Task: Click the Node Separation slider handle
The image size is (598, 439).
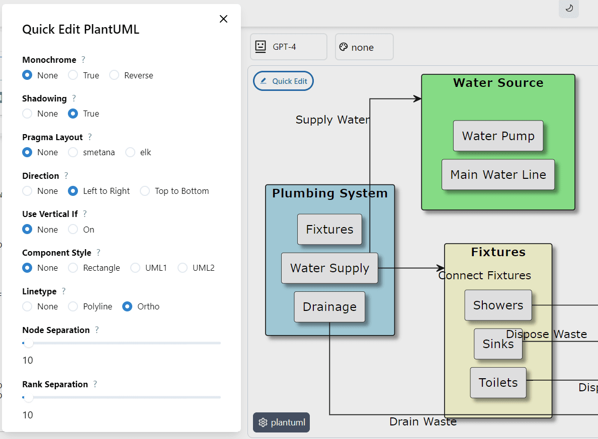Action: point(28,343)
